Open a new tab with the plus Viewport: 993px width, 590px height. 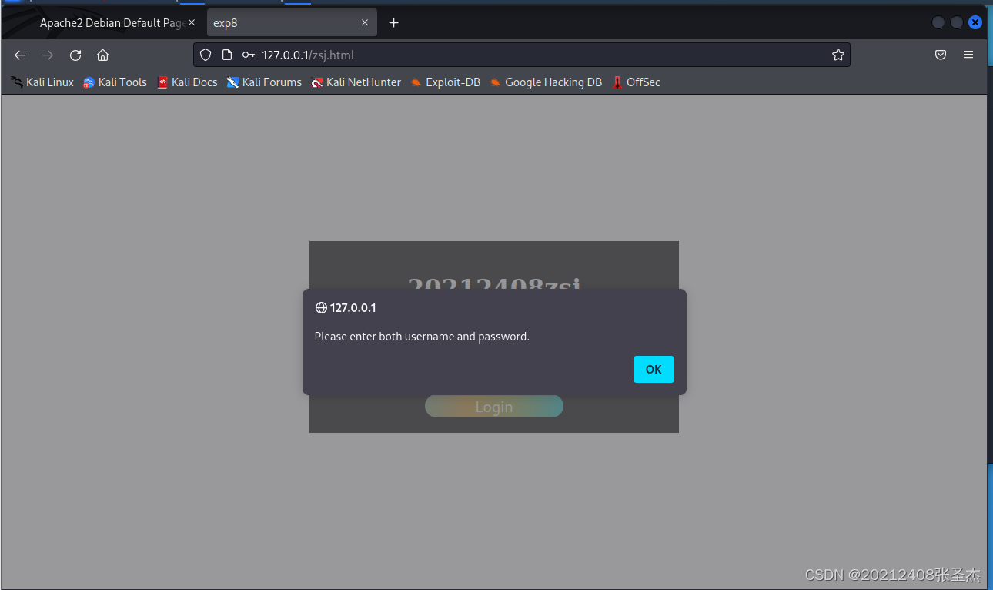pyautogui.click(x=393, y=23)
